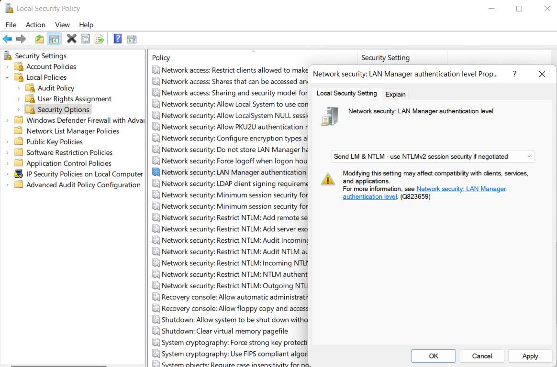The width and height of the screenshot is (557, 367).
Task: Switch to the Explain tab
Action: pos(395,94)
